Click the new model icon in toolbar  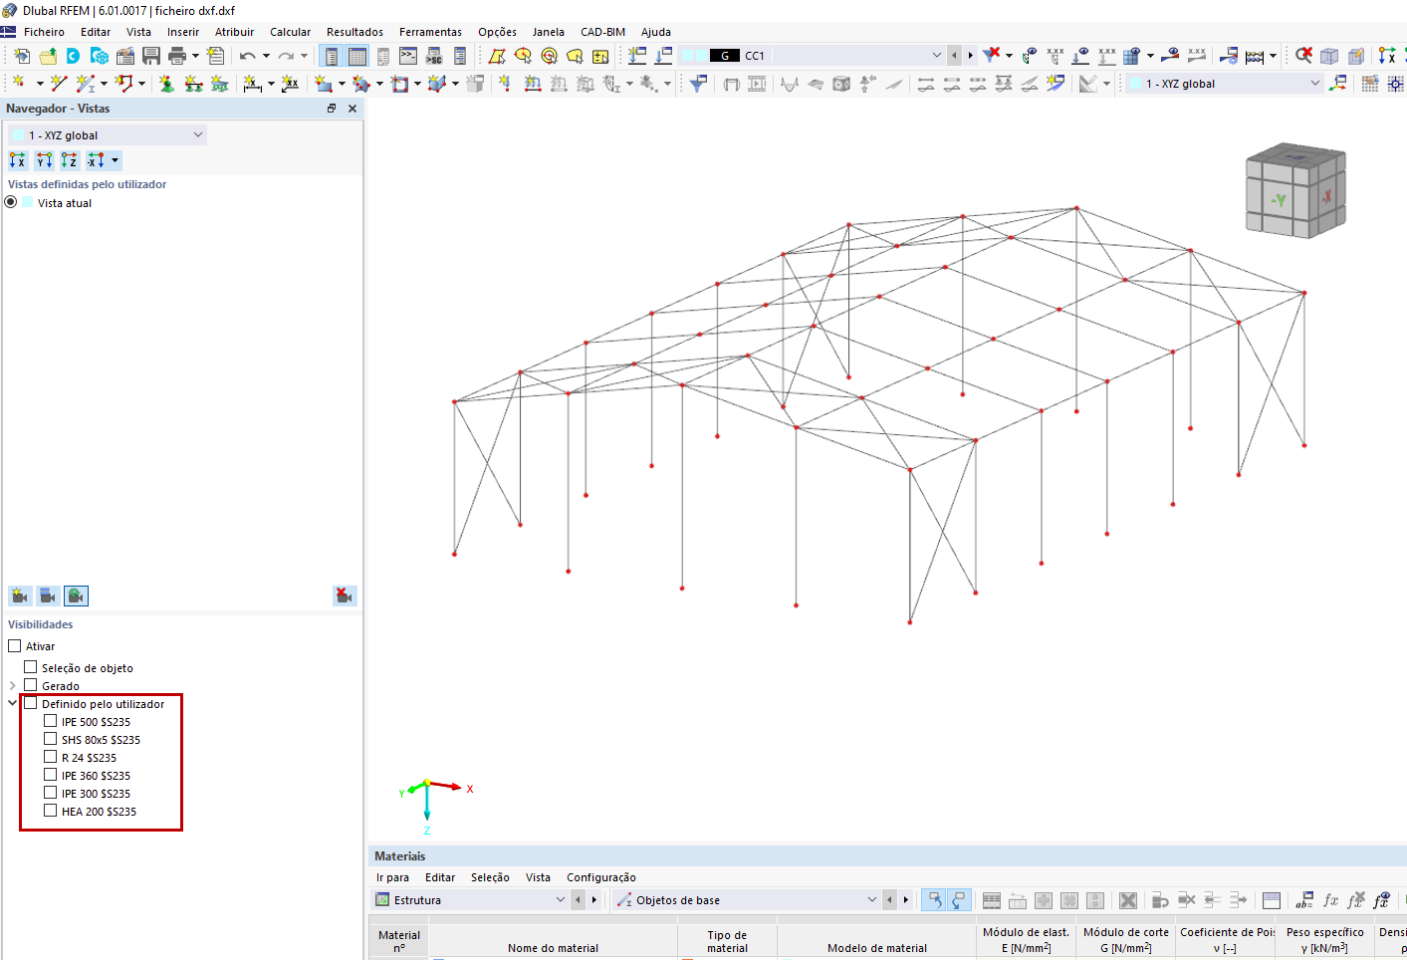22,56
